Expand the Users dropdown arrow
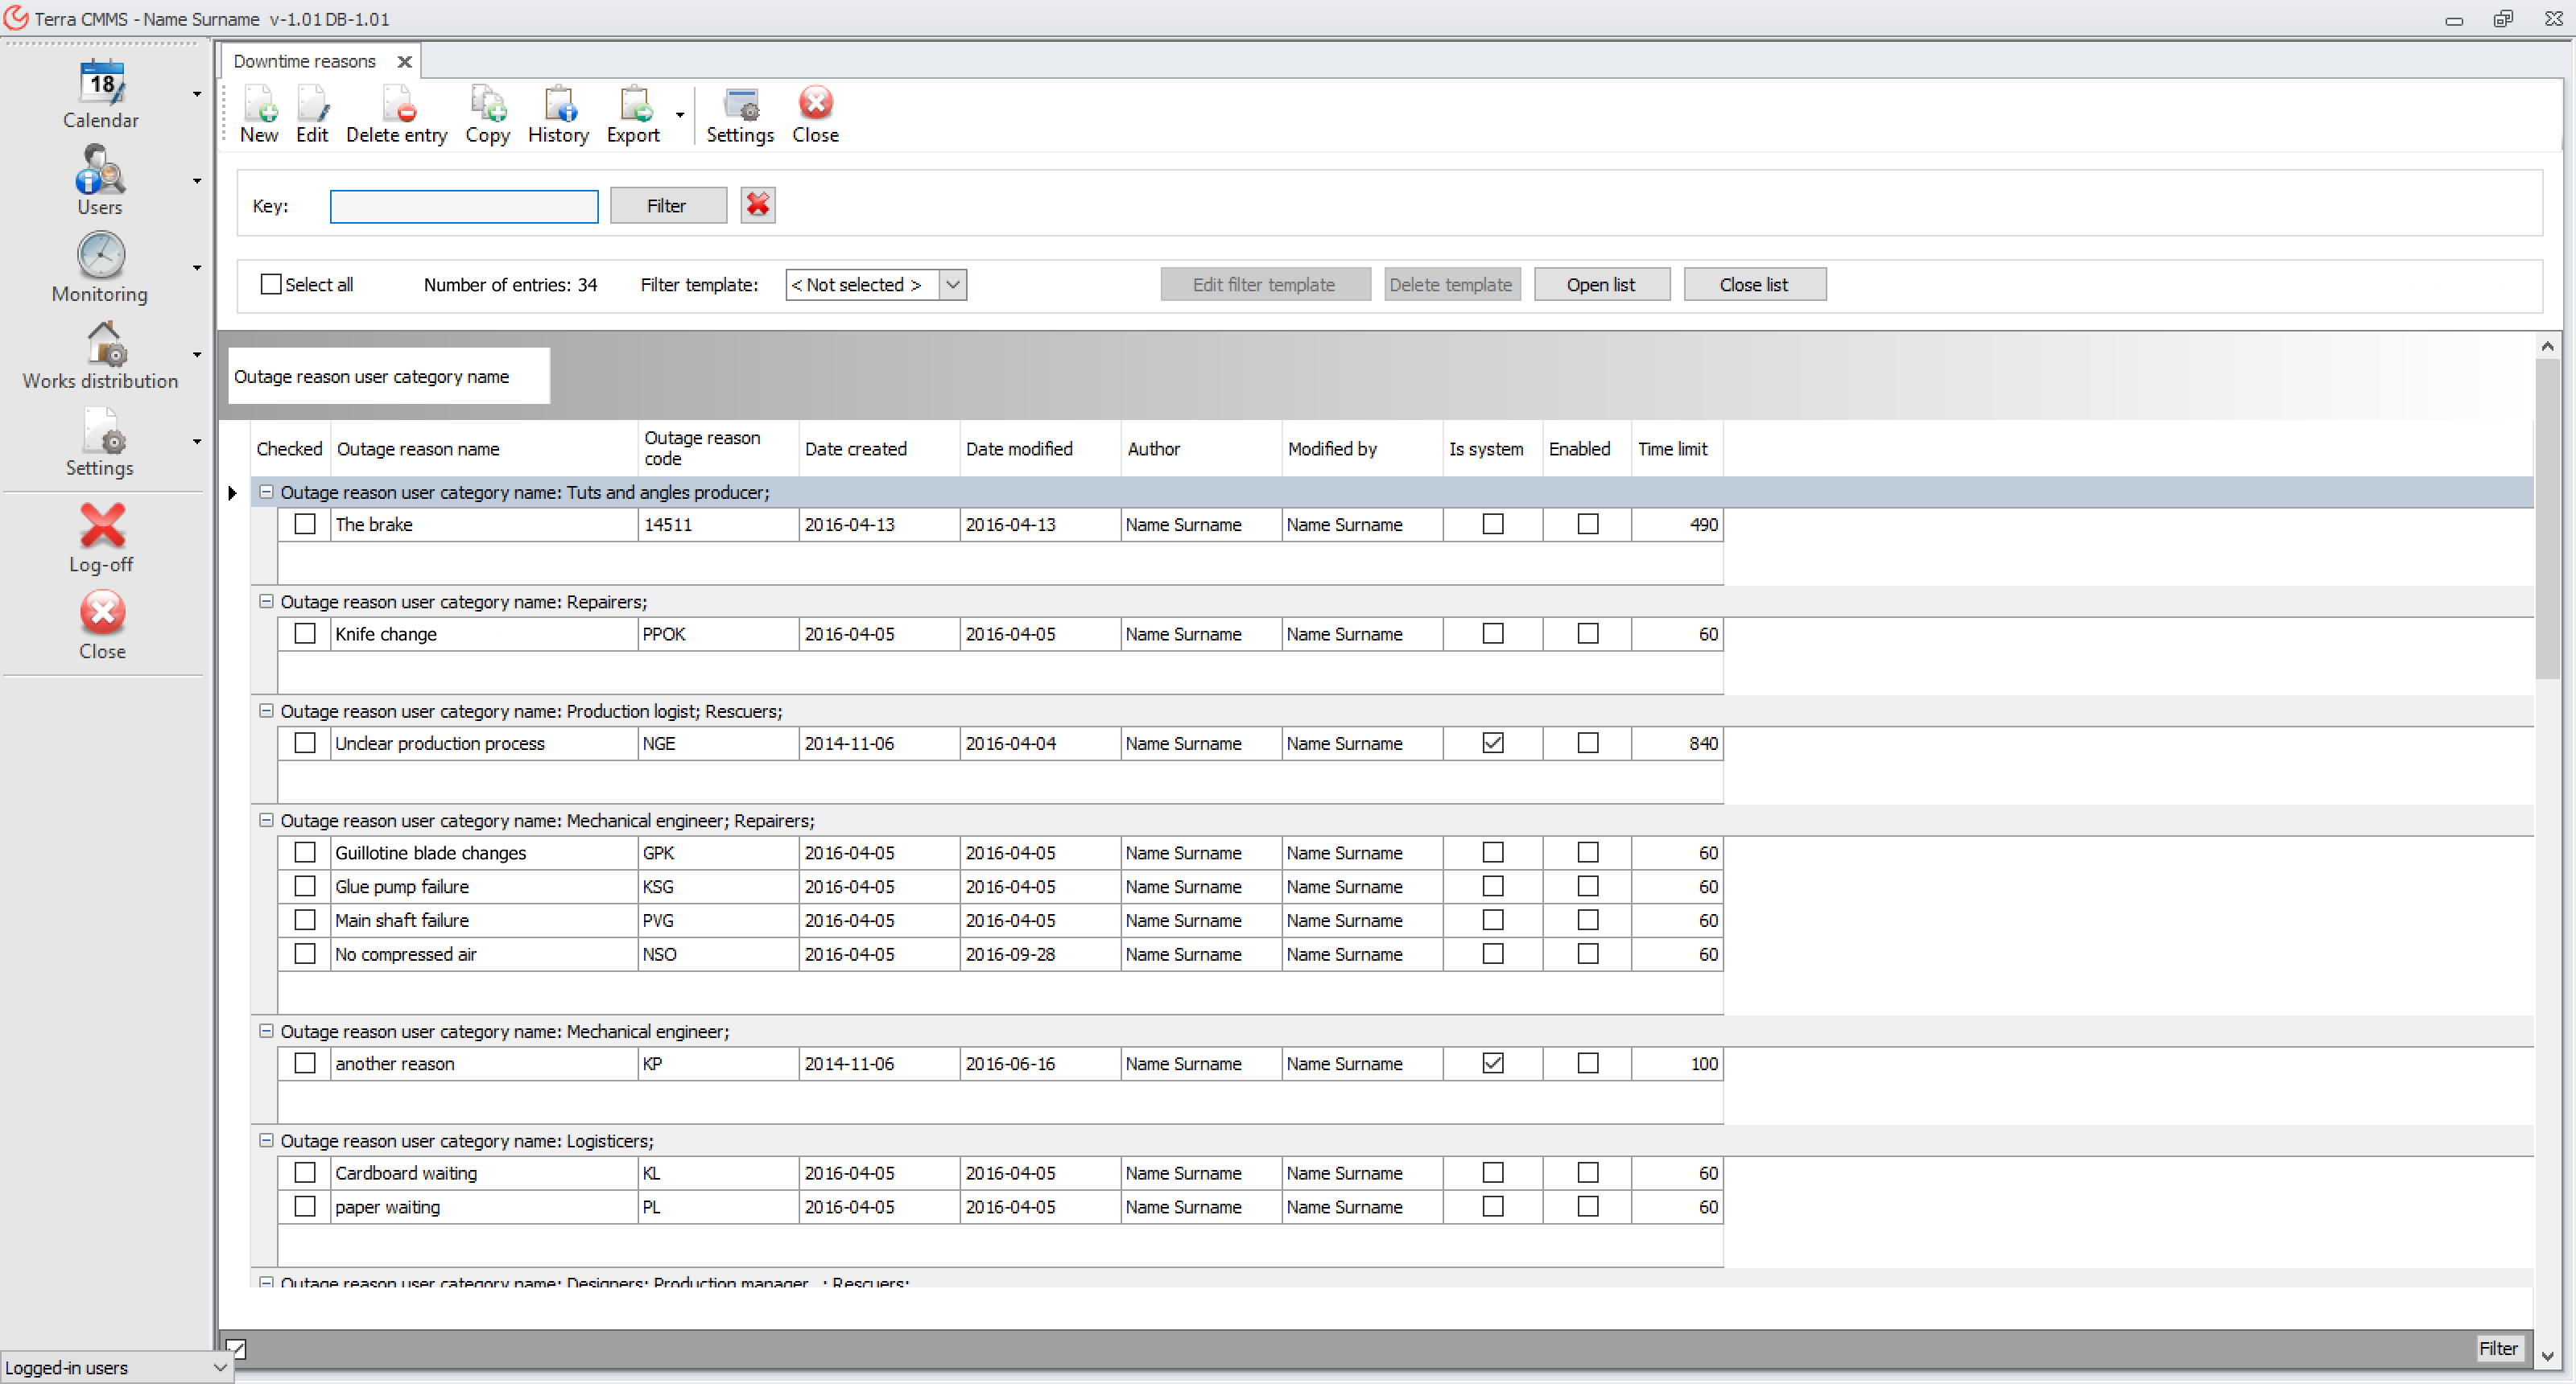 [197, 181]
